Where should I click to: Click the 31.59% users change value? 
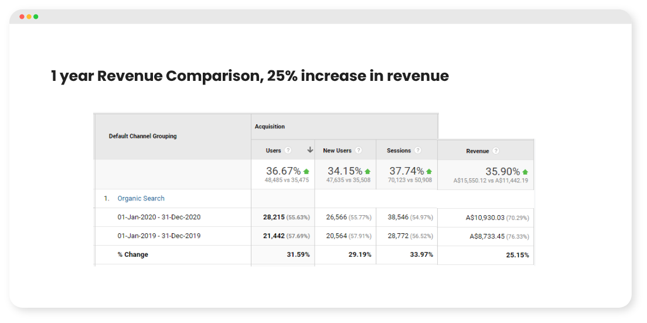(x=298, y=255)
